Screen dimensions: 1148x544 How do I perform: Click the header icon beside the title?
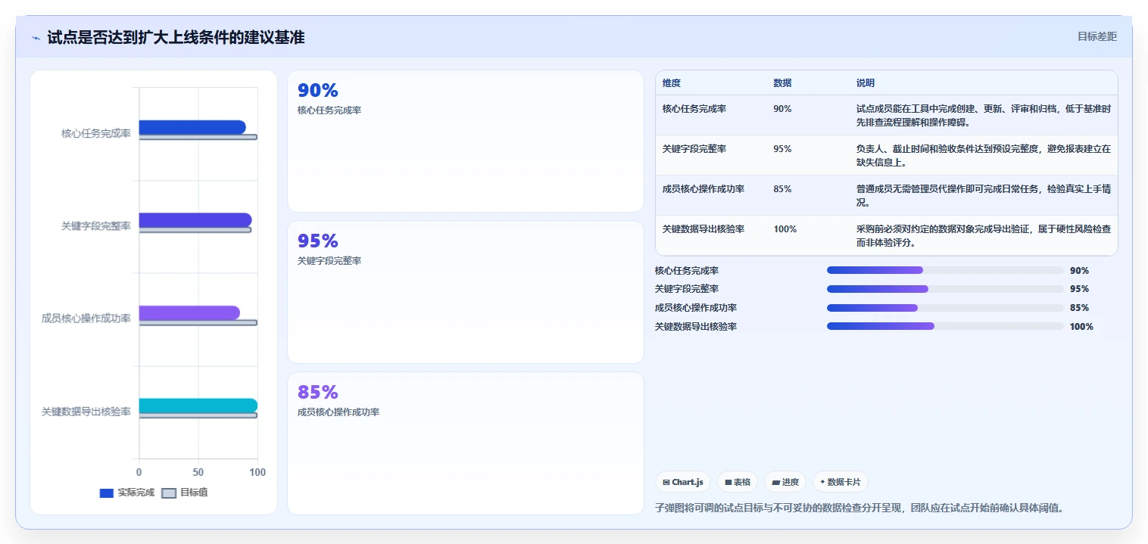(36, 38)
